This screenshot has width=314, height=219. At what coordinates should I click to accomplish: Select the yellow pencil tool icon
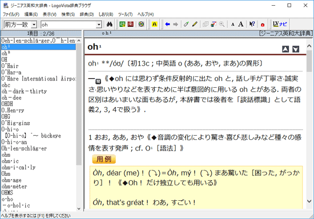(x=195, y=25)
